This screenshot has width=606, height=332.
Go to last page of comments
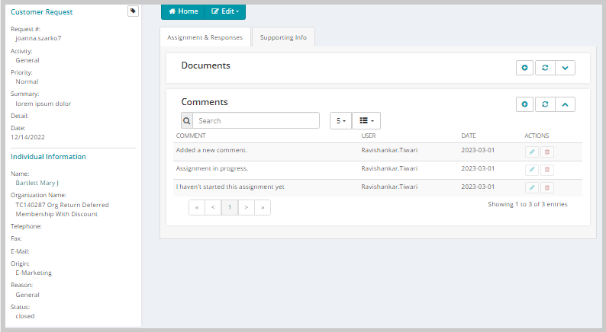click(x=263, y=207)
